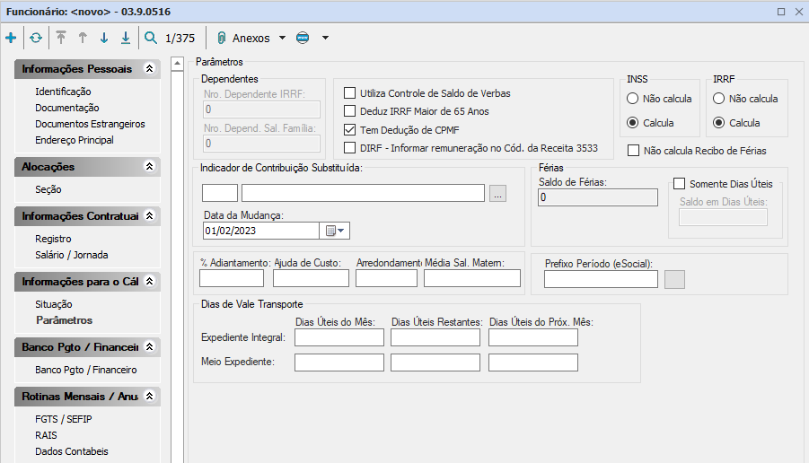Click the refresh icon in toolbar
809x463 pixels.
point(35,39)
